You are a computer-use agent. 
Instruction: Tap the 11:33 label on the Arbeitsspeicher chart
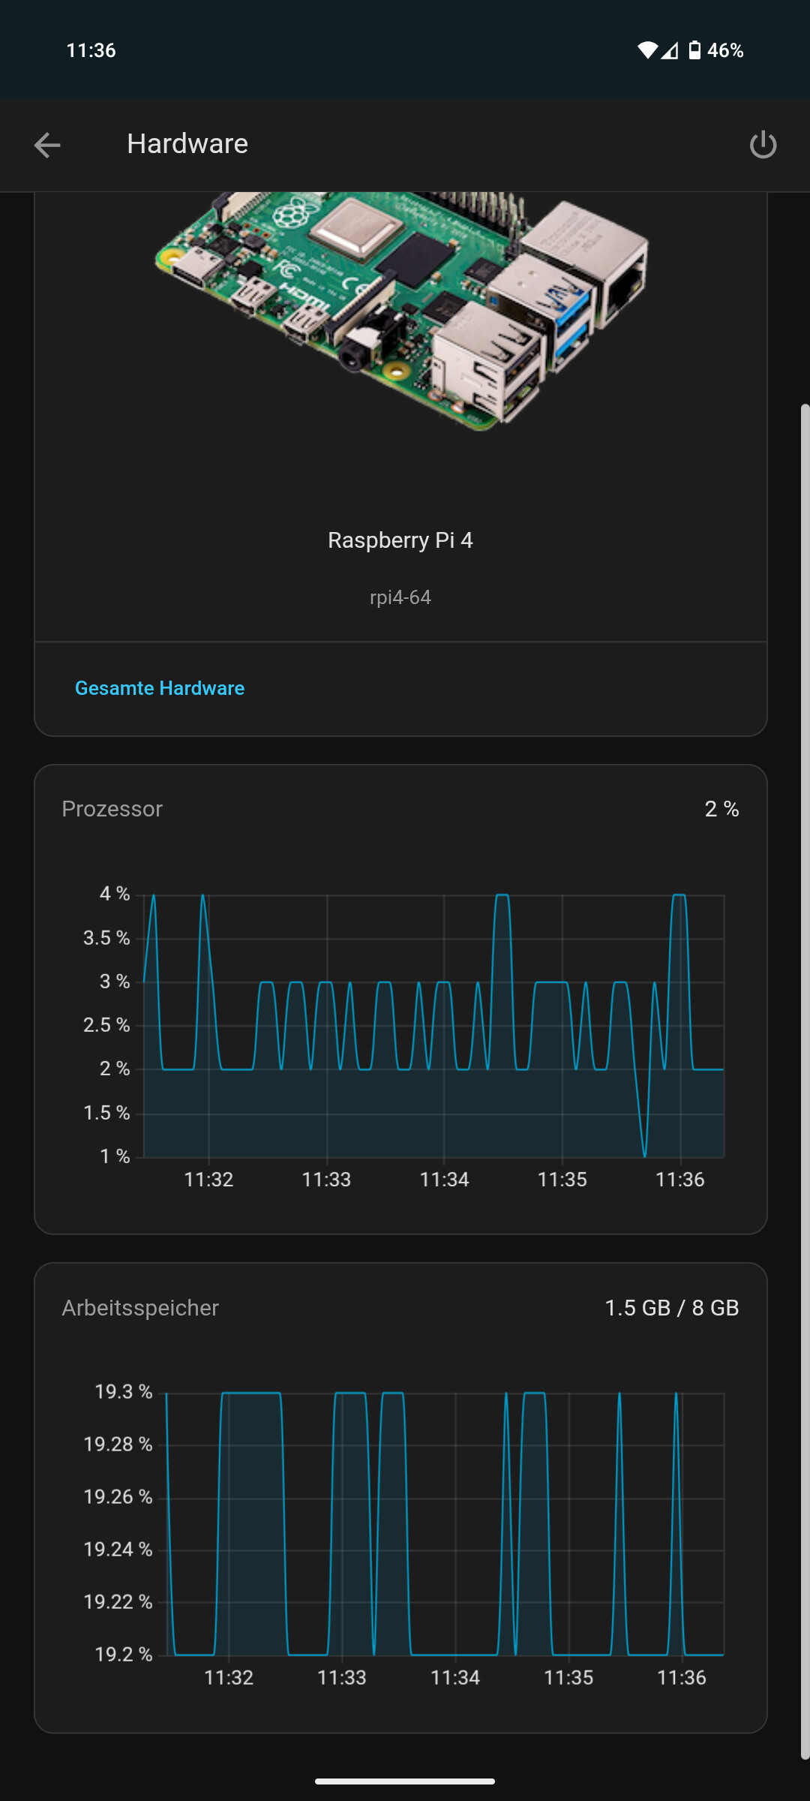pyautogui.click(x=342, y=1678)
